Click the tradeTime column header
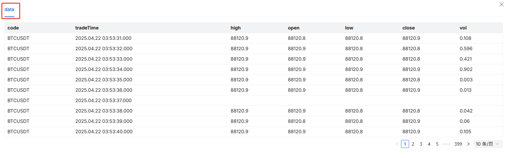The width and height of the screenshot is (509, 158). (x=87, y=28)
